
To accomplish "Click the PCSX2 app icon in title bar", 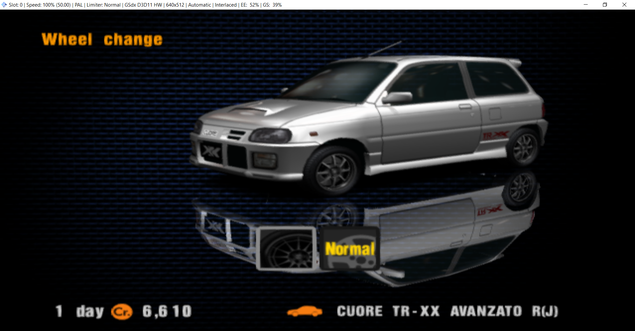I will click(x=4, y=5).
